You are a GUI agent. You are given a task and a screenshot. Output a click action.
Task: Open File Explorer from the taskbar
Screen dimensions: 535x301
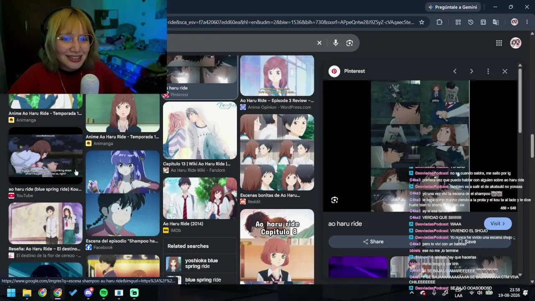(x=27, y=293)
